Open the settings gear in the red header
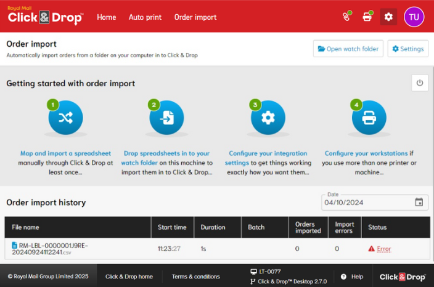Screen dimensions: 434x287 (x=388, y=17)
